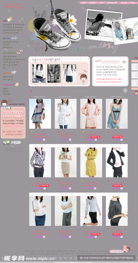
Task: Click magnifier icon under striped blouse item
Action: click(45, 188)
